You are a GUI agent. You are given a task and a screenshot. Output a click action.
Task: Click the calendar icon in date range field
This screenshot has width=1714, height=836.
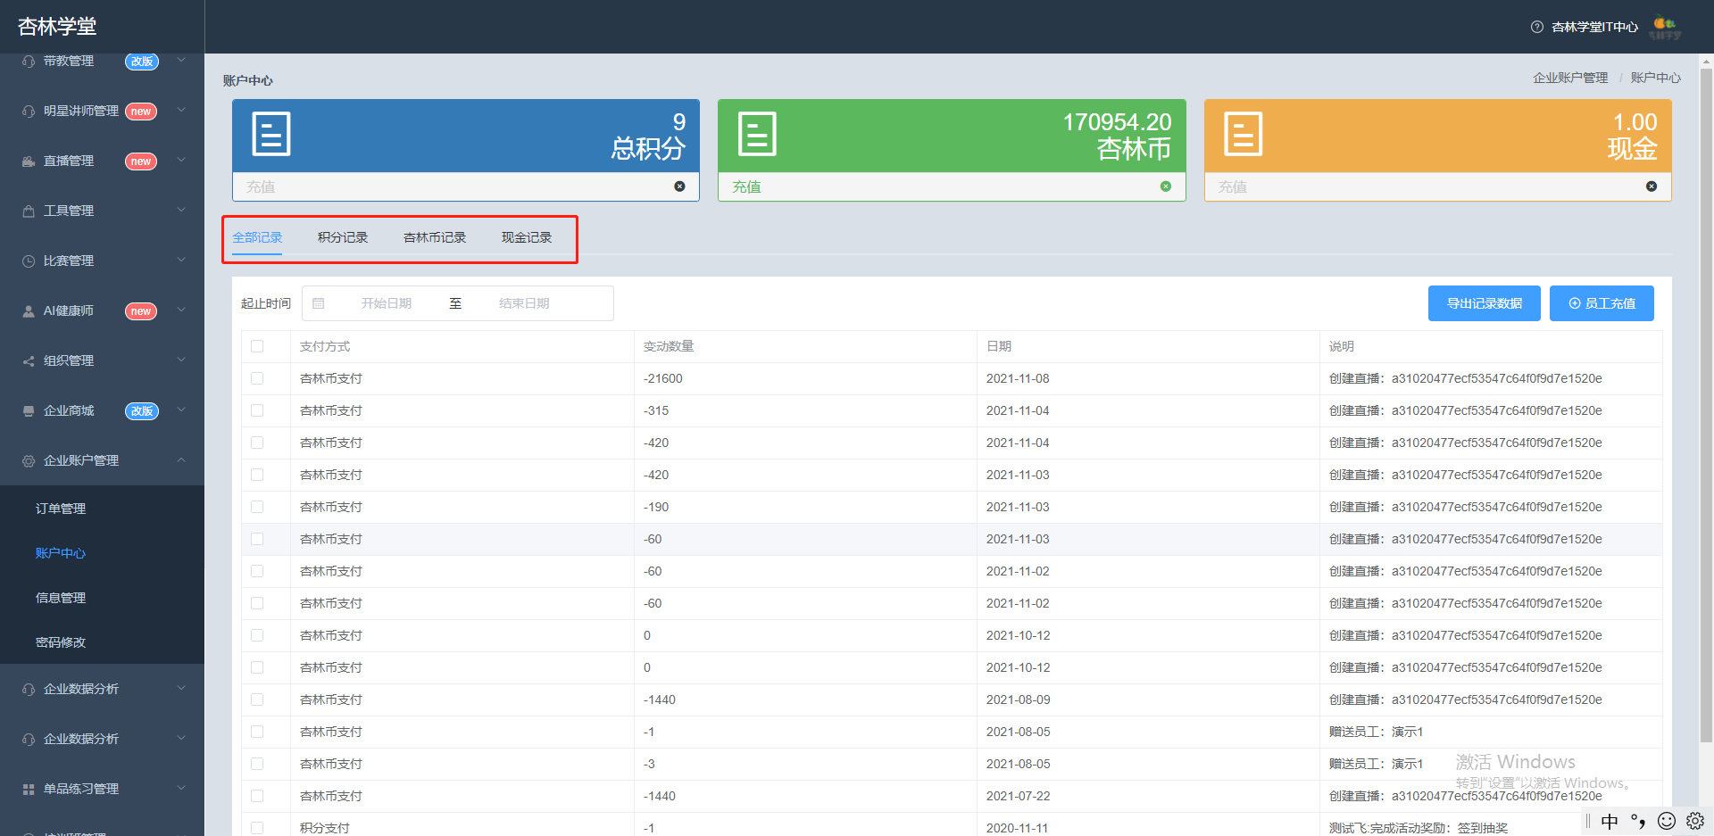tap(319, 303)
